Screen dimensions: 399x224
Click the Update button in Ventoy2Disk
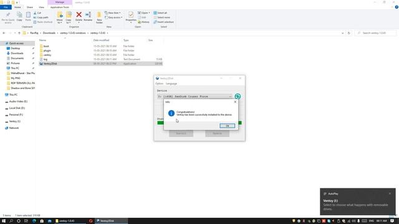[x=217, y=133]
